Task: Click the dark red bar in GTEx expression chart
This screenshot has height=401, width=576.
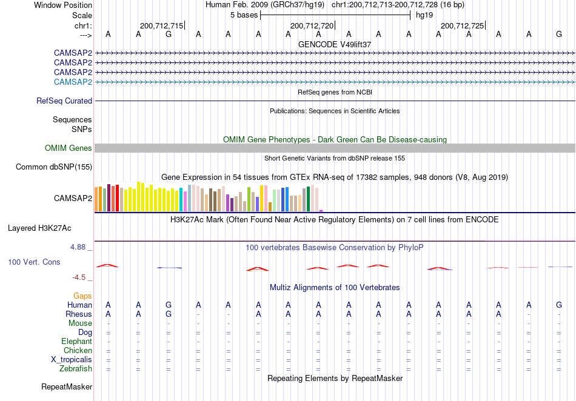Action: 109,197
